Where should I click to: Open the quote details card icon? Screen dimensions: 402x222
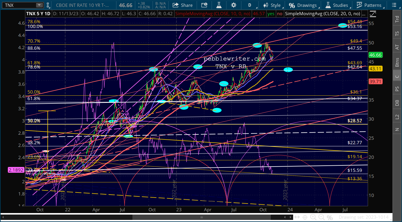[204, 5]
